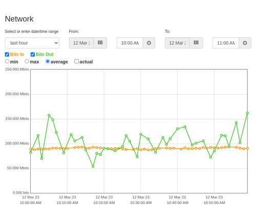Select the max radio button
Viewport: 256px width, 206px height.
pyautogui.click(x=27, y=61)
